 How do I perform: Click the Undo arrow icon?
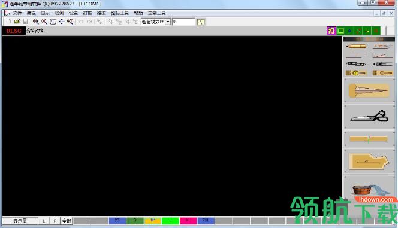point(81,22)
